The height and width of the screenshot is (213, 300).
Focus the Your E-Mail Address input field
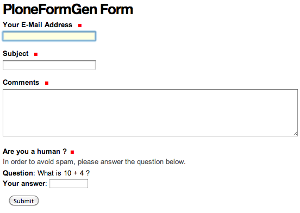tap(49, 36)
